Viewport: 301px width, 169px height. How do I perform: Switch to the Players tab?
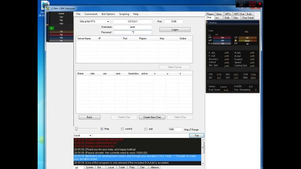[x=210, y=14]
